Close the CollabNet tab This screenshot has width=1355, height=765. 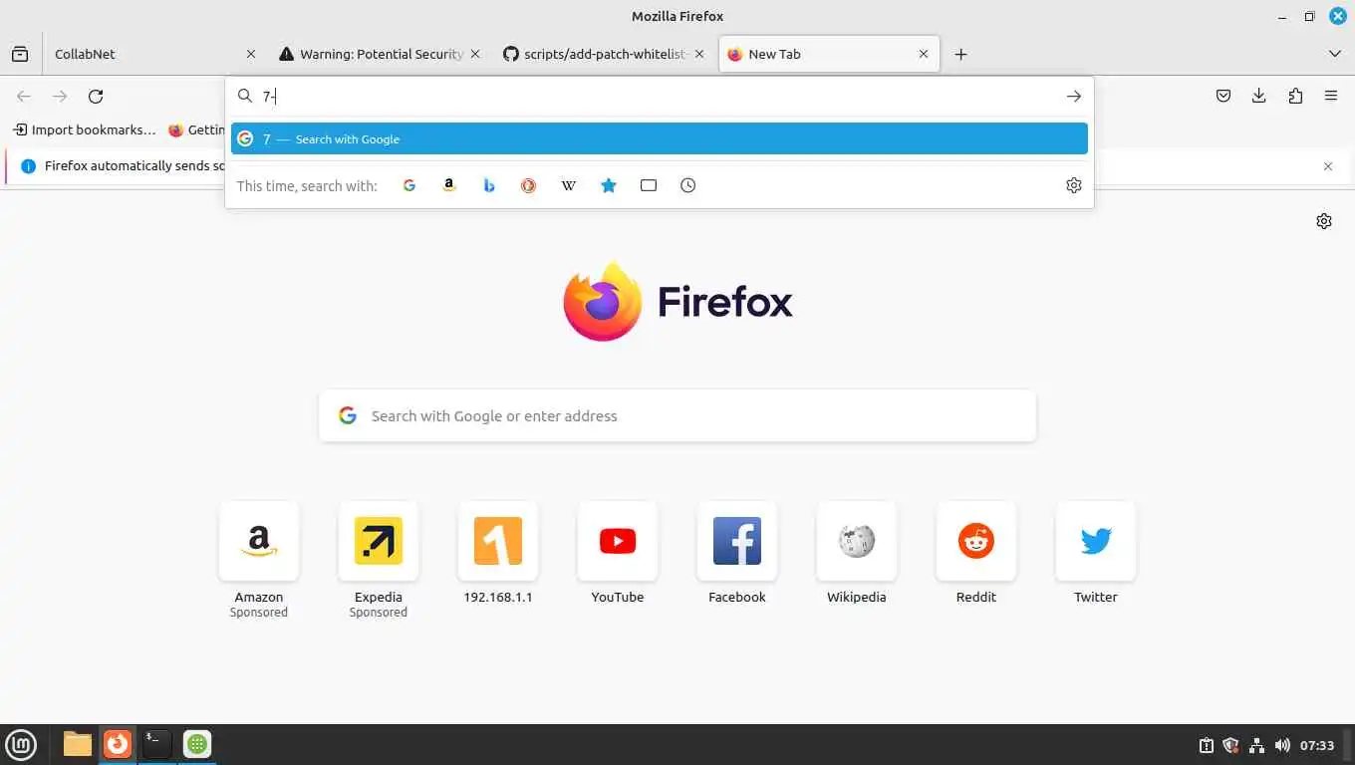[251, 54]
